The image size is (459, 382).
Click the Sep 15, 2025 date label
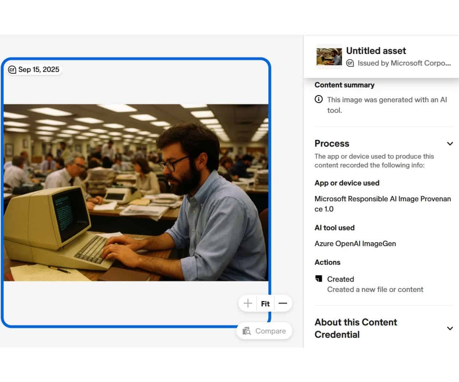(39, 70)
